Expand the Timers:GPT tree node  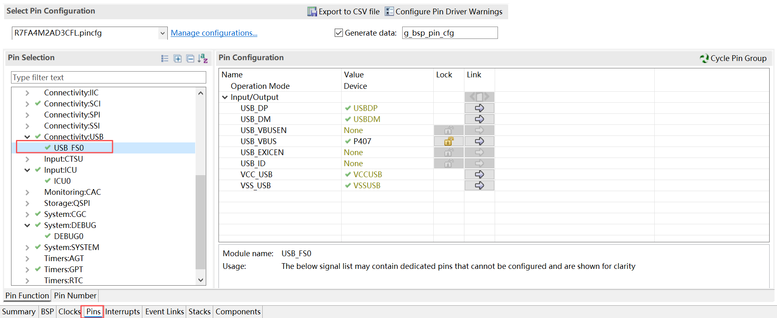[x=27, y=269]
